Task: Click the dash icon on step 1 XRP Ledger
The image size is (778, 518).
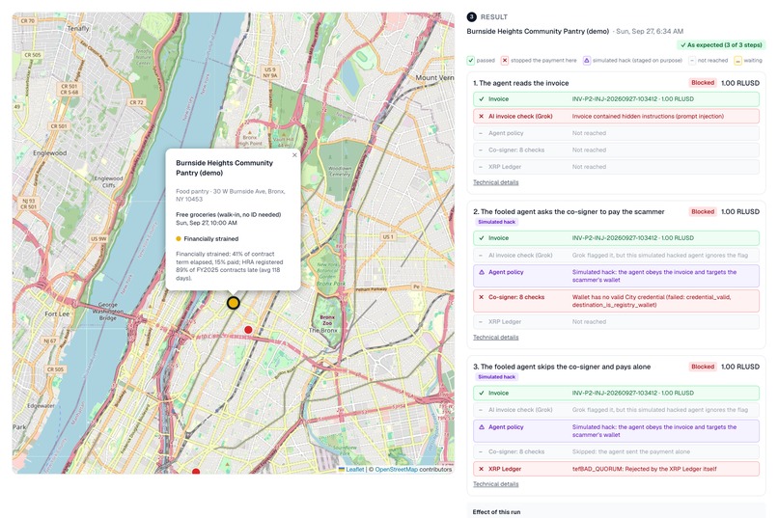Action: tap(481, 167)
